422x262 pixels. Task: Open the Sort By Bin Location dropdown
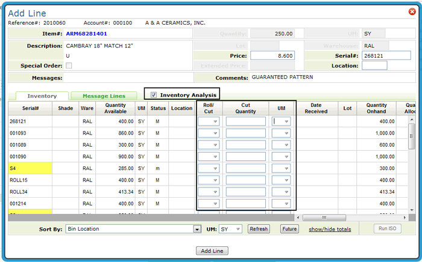click(133, 229)
